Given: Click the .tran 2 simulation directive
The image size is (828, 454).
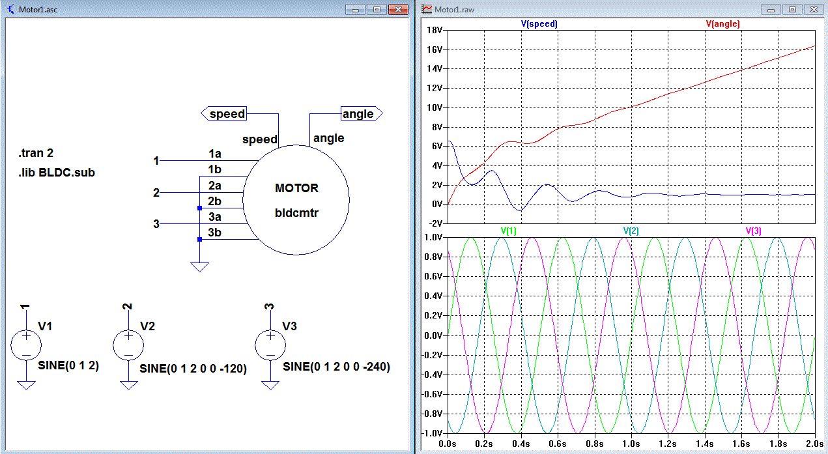Looking at the screenshot, I should (x=36, y=154).
